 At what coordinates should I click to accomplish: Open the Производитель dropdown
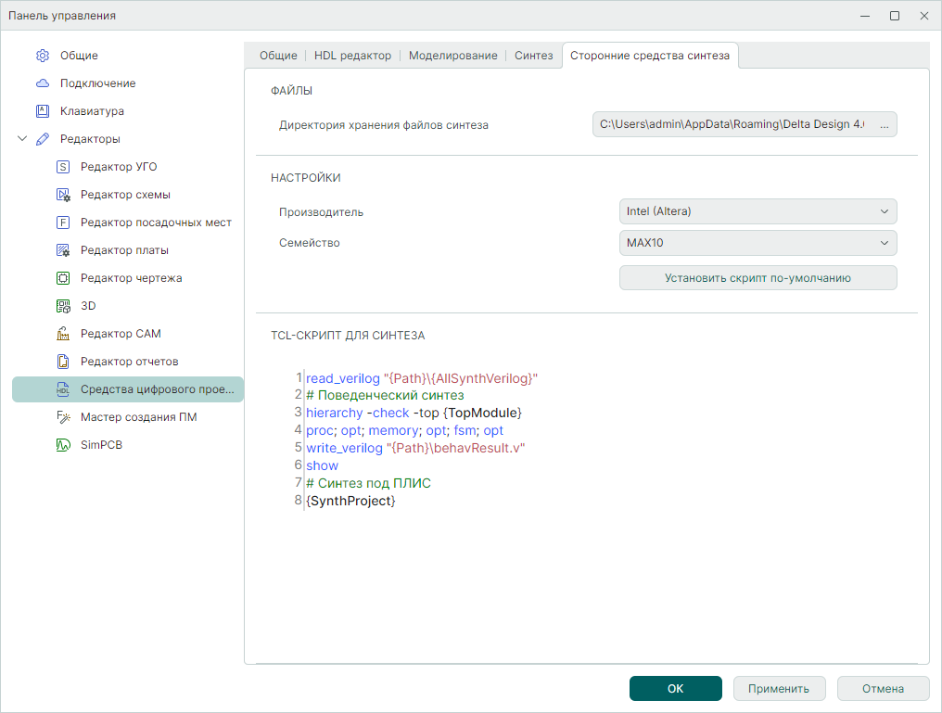757,211
